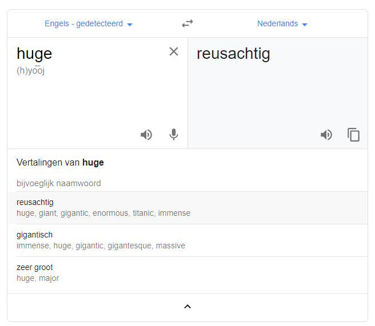Click the arrow next to Nederlands
Viewport: 375px width, 326px height.
305,25
